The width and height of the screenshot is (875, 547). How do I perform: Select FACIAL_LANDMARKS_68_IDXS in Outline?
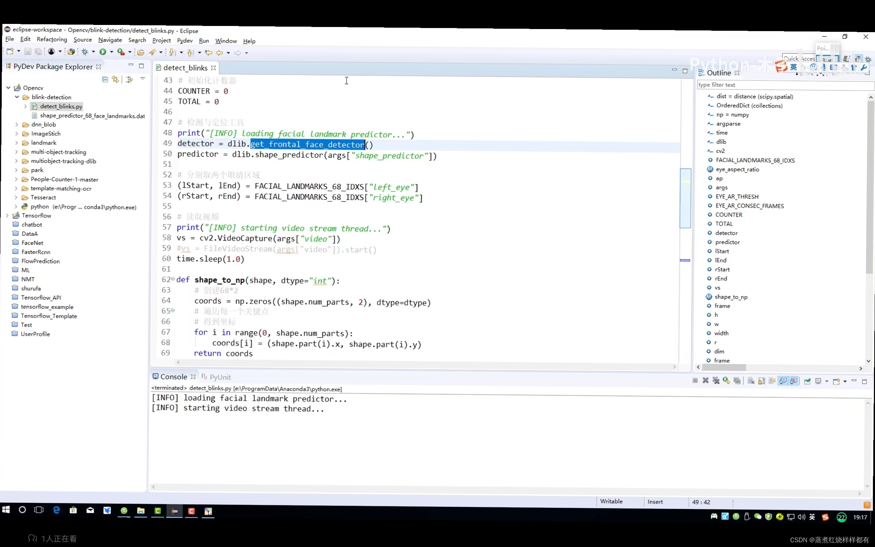pyautogui.click(x=755, y=160)
